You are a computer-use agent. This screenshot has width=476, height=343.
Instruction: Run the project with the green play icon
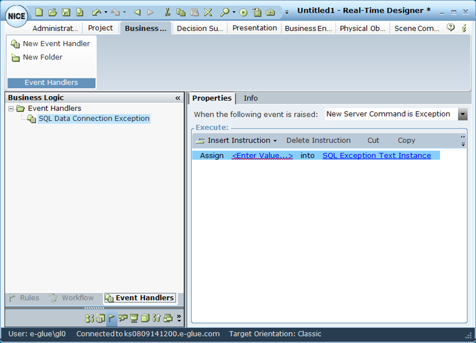click(242, 12)
